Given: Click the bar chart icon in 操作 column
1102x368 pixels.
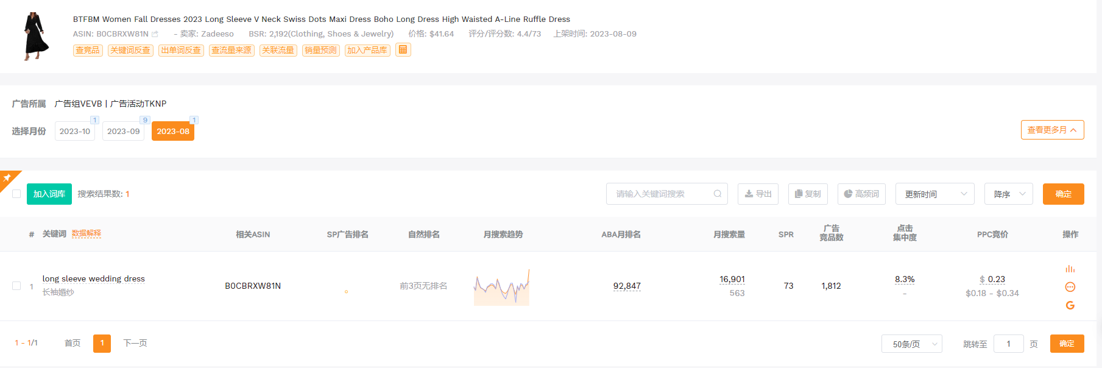Looking at the screenshot, I should [x=1070, y=269].
